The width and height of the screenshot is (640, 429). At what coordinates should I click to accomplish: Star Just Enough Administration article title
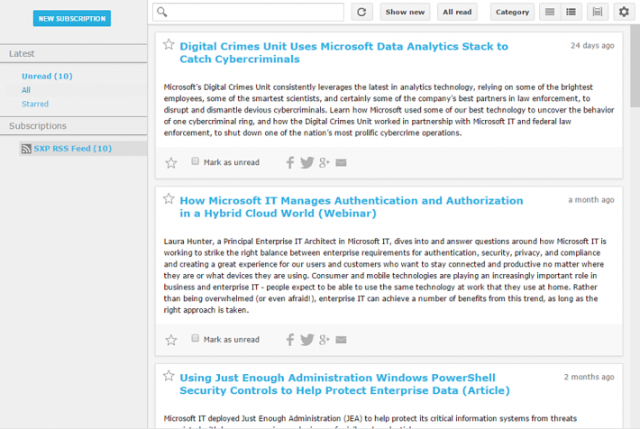click(169, 376)
